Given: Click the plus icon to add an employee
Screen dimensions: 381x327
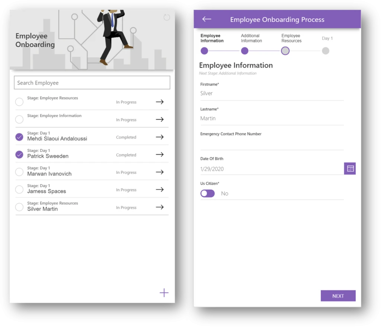Looking at the screenshot, I should pyautogui.click(x=164, y=293).
